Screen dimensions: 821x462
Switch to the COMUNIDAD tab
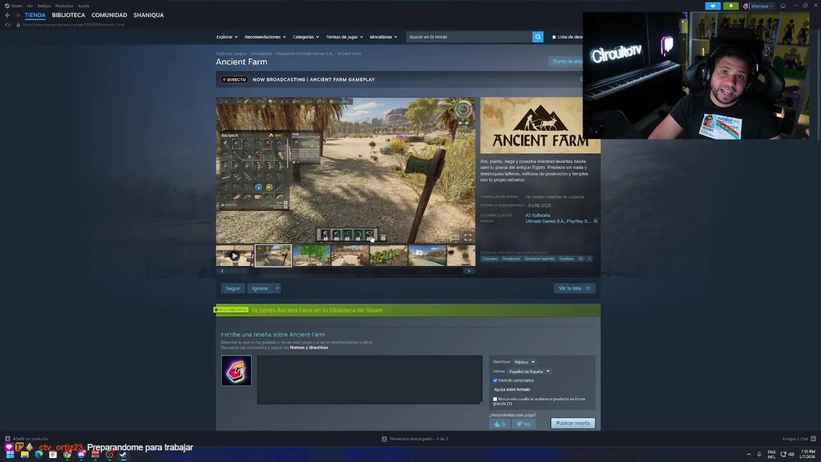click(x=109, y=15)
